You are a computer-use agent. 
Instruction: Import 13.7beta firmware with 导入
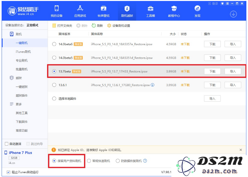pos(233,71)
